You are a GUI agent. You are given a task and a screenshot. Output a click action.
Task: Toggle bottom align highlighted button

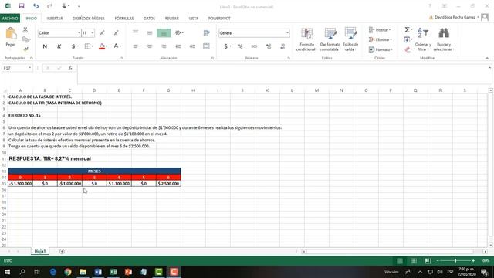164,32
